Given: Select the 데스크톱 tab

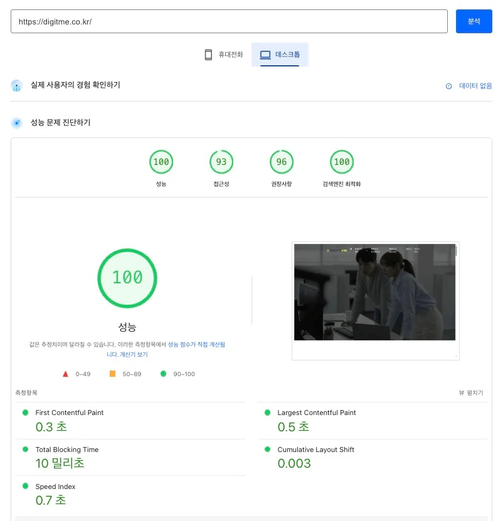Looking at the screenshot, I should [x=280, y=55].
